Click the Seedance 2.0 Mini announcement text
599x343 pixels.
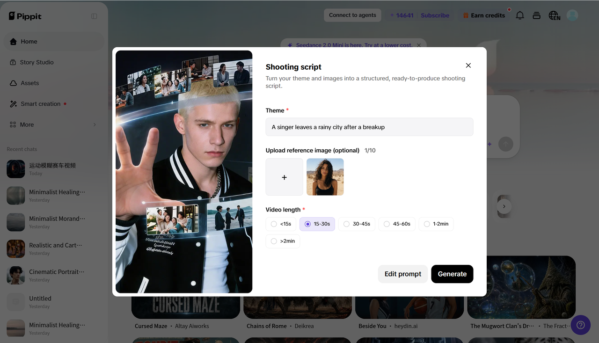pos(354,45)
